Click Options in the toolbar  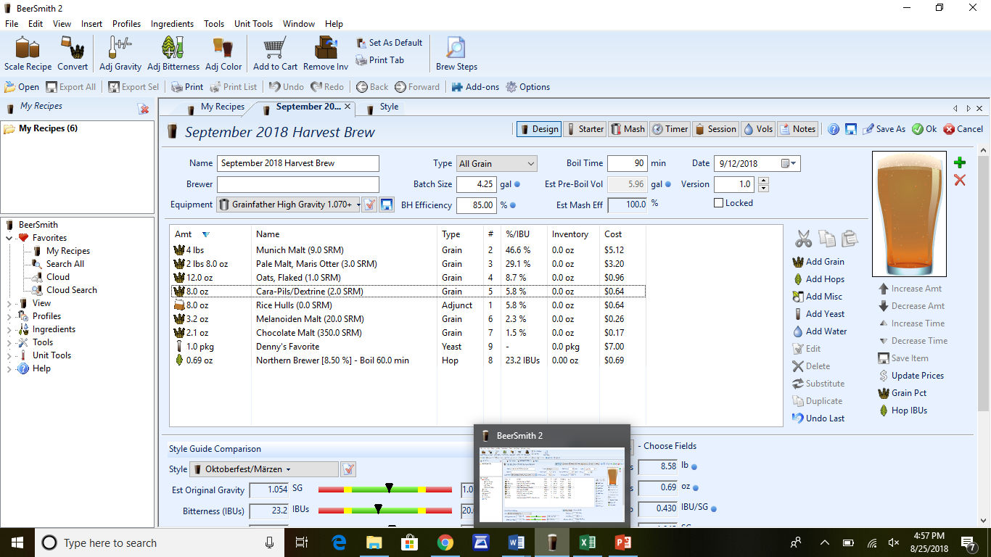tap(527, 87)
